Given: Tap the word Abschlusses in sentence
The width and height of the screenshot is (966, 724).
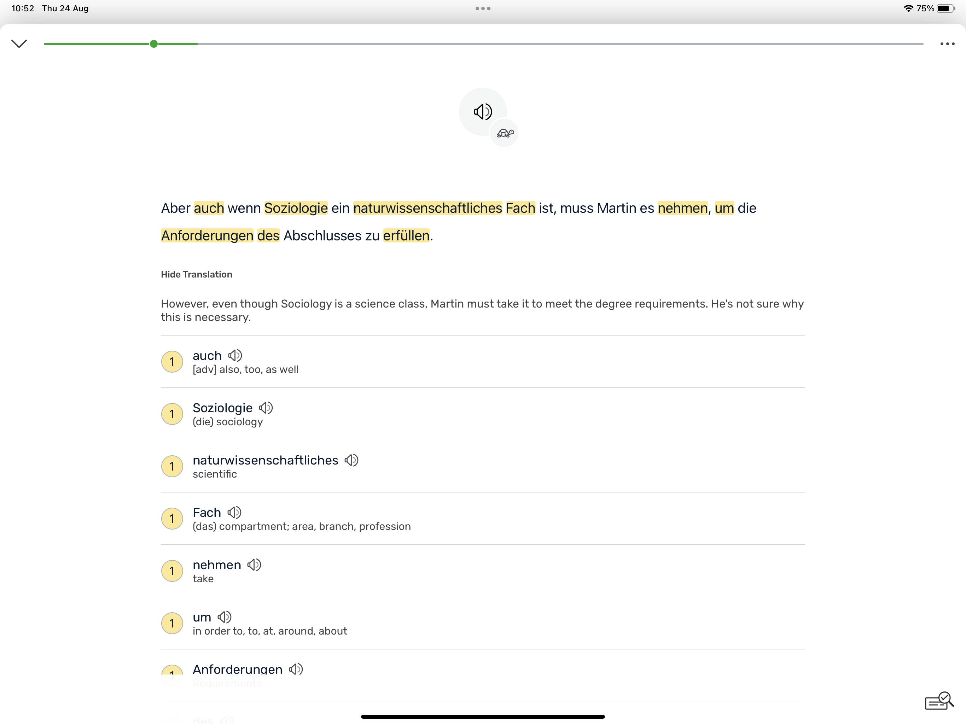Looking at the screenshot, I should pyautogui.click(x=322, y=236).
